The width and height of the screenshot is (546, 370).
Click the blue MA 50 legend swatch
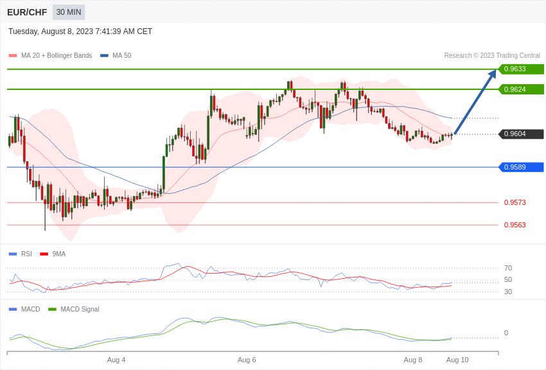104,56
